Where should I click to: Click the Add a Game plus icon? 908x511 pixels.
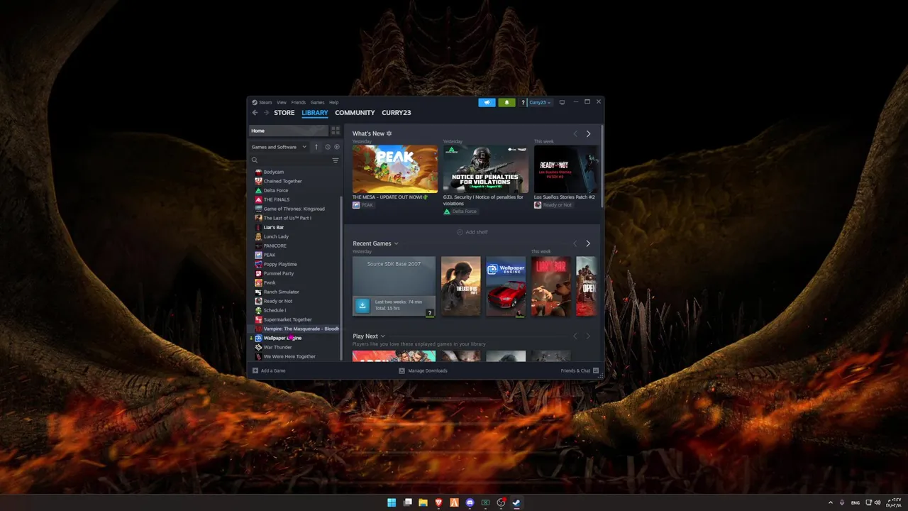point(255,370)
